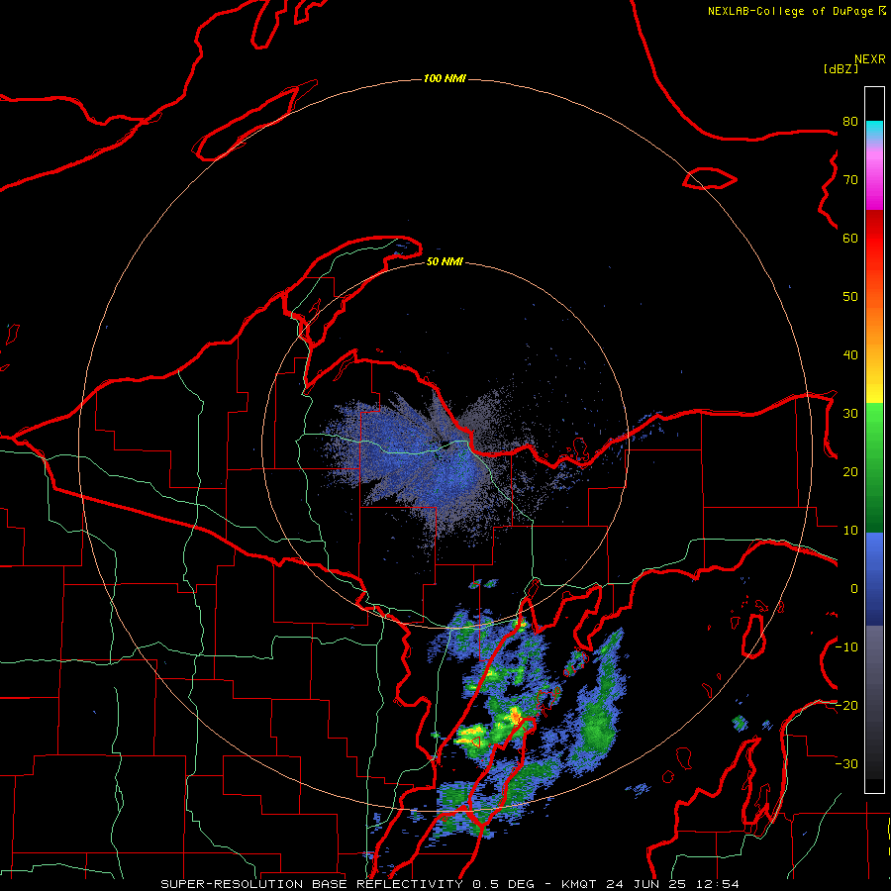The image size is (891, 891).
Task: Click the 50 value on the dBZ scale
Action: tap(850, 297)
